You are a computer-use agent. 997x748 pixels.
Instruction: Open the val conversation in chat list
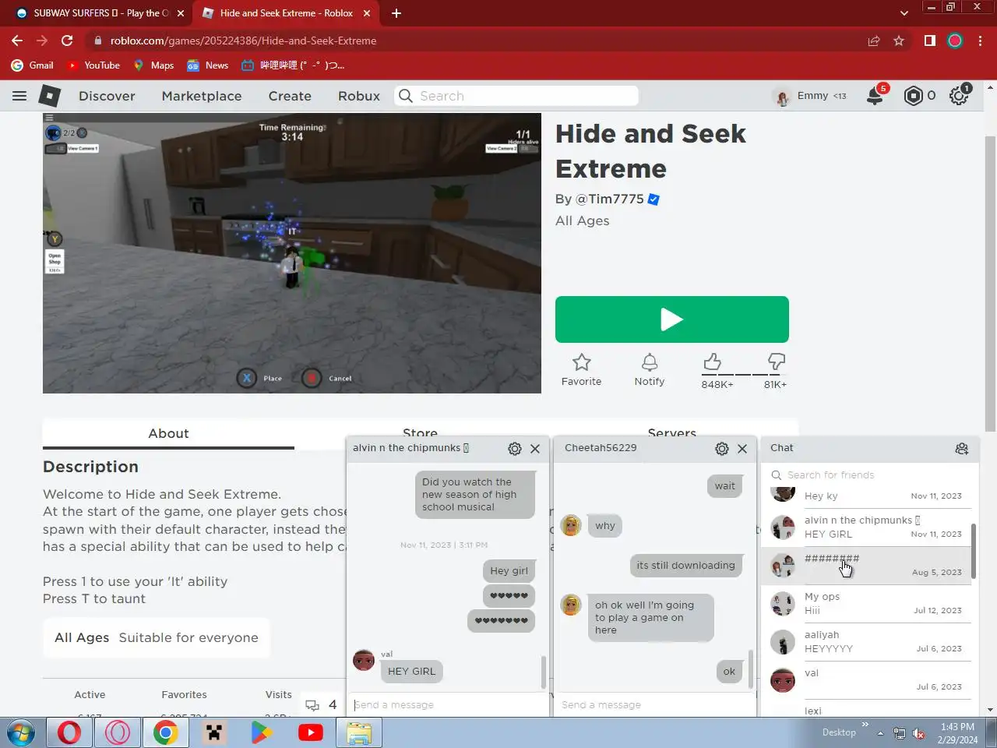point(866,680)
